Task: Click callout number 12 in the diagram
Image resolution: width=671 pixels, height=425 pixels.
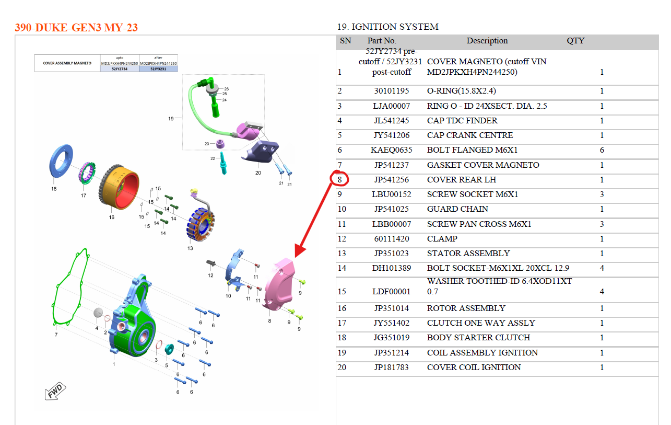Action: coord(210,275)
